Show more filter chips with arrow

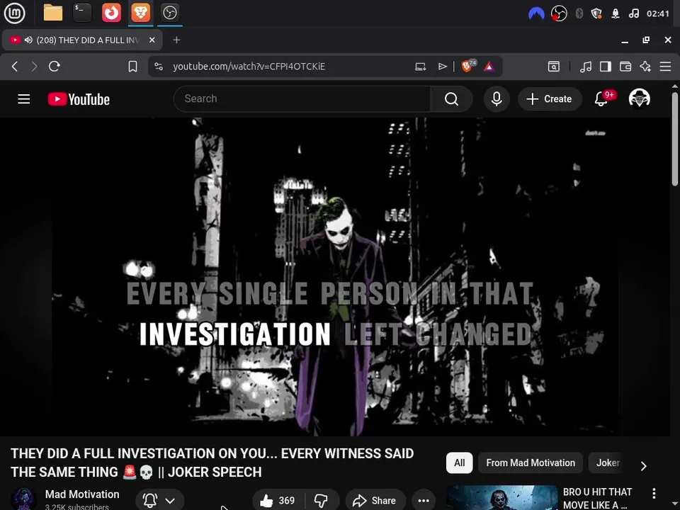(x=644, y=466)
